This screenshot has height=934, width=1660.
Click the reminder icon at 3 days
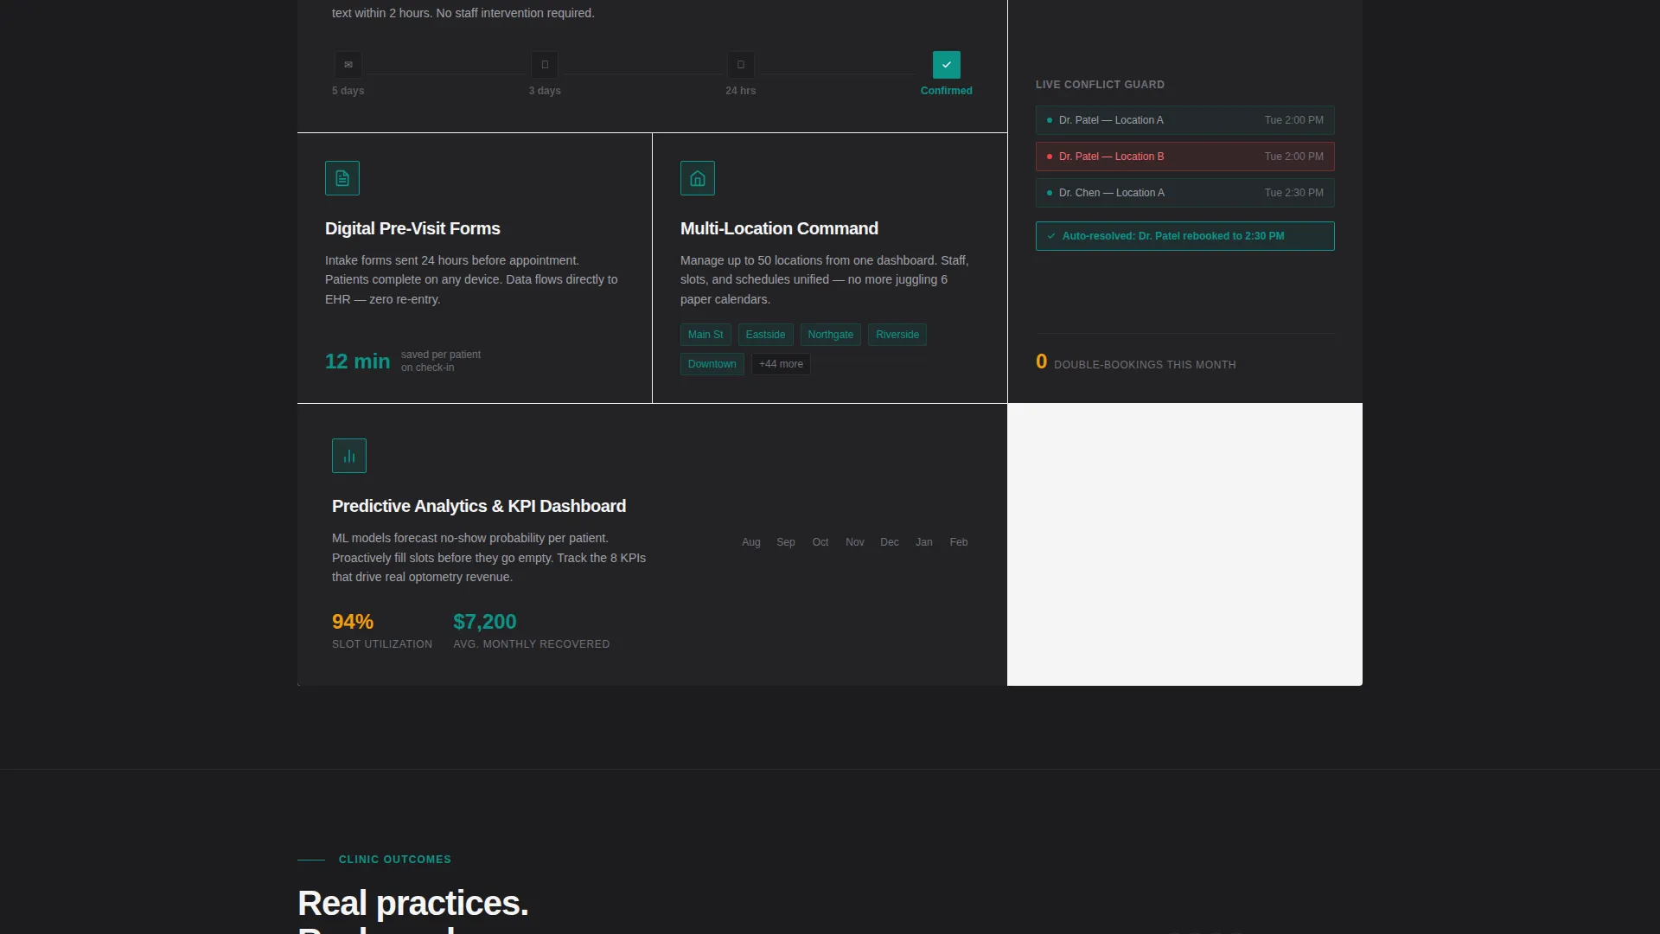point(545,65)
